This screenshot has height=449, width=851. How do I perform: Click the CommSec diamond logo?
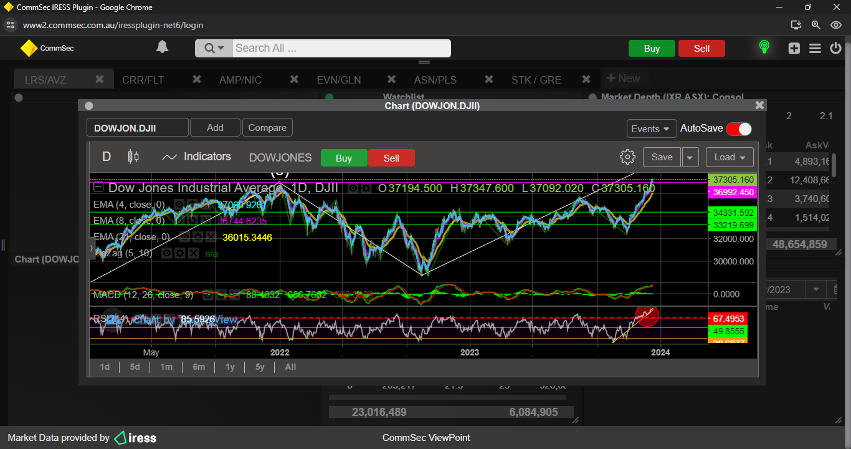(x=29, y=48)
